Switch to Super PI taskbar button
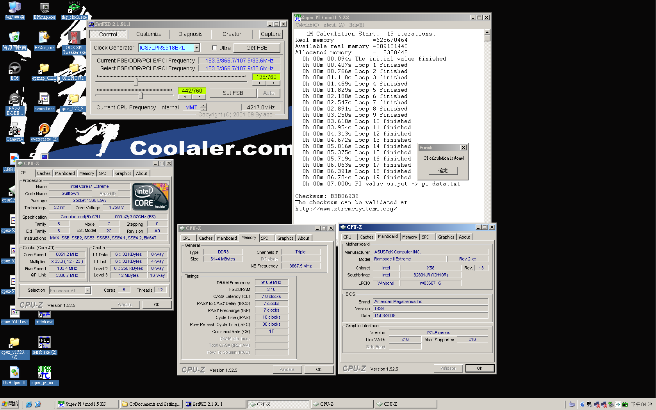 [87, 404]
